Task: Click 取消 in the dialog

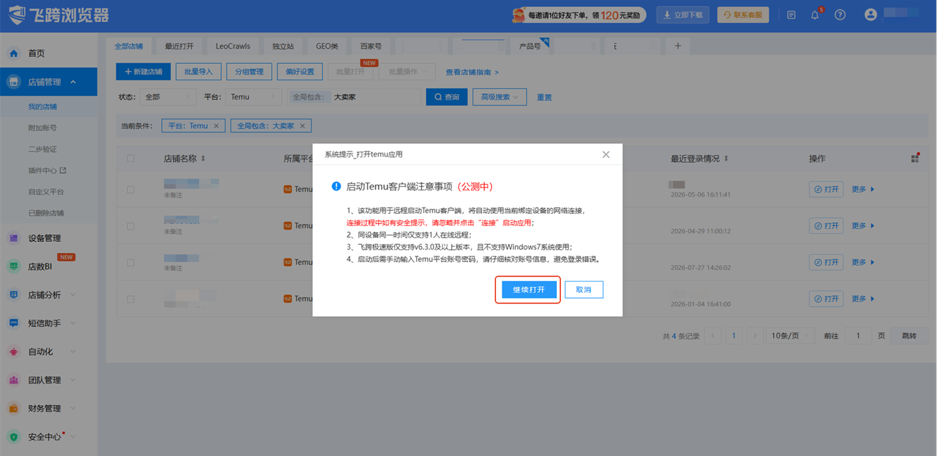Action: point(584,290)
